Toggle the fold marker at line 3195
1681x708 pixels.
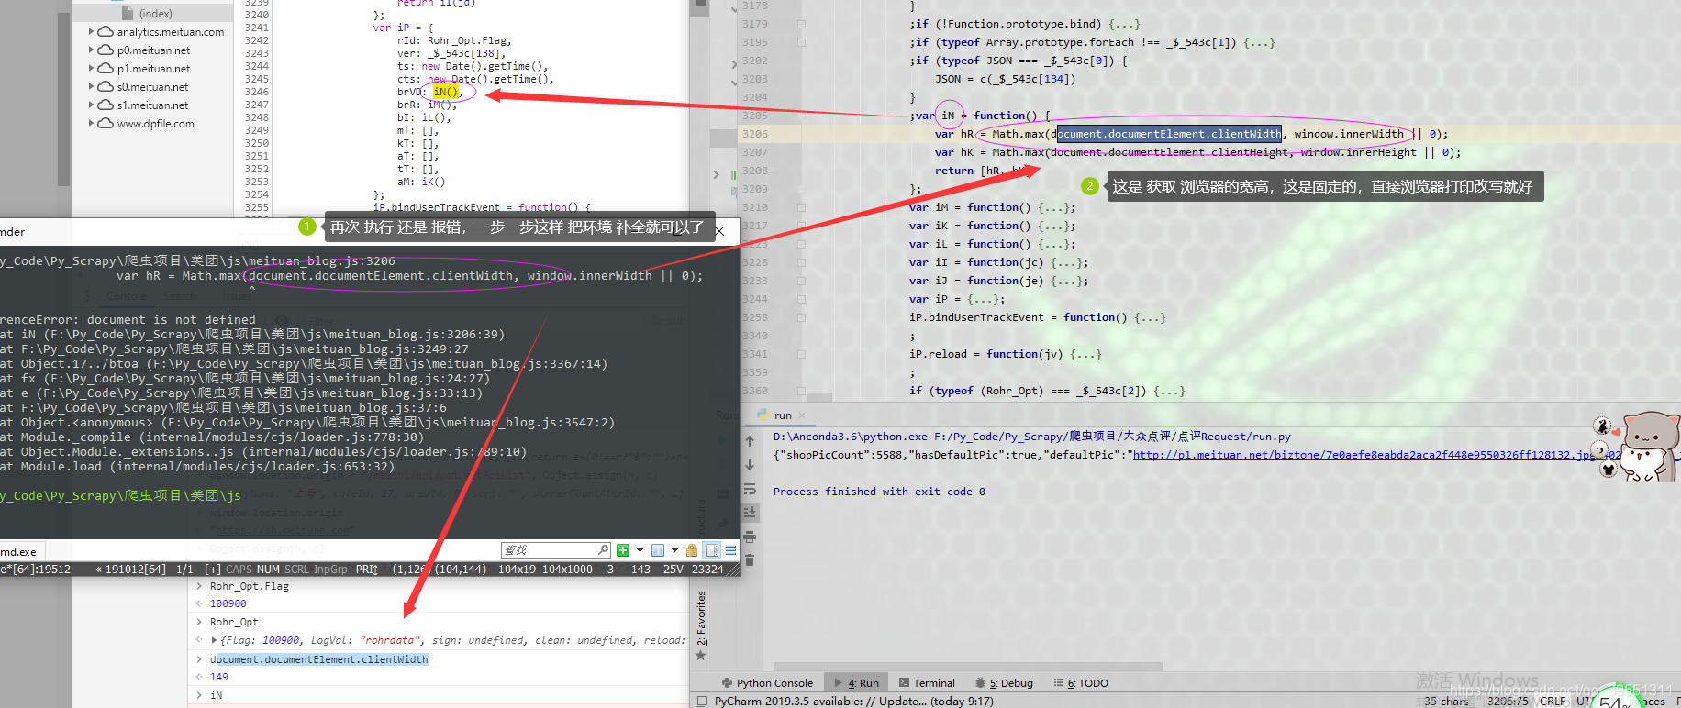click(x=801, y=42)
